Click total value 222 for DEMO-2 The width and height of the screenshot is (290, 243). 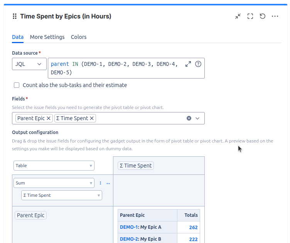[x=193, y=239]
